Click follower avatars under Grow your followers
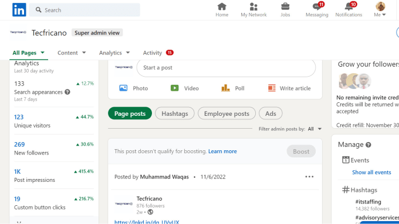Screen dimensions: 399x224 (x=354, y=81)
